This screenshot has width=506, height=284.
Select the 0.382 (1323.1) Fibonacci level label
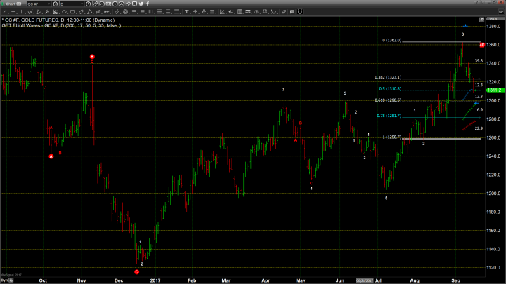388,77
